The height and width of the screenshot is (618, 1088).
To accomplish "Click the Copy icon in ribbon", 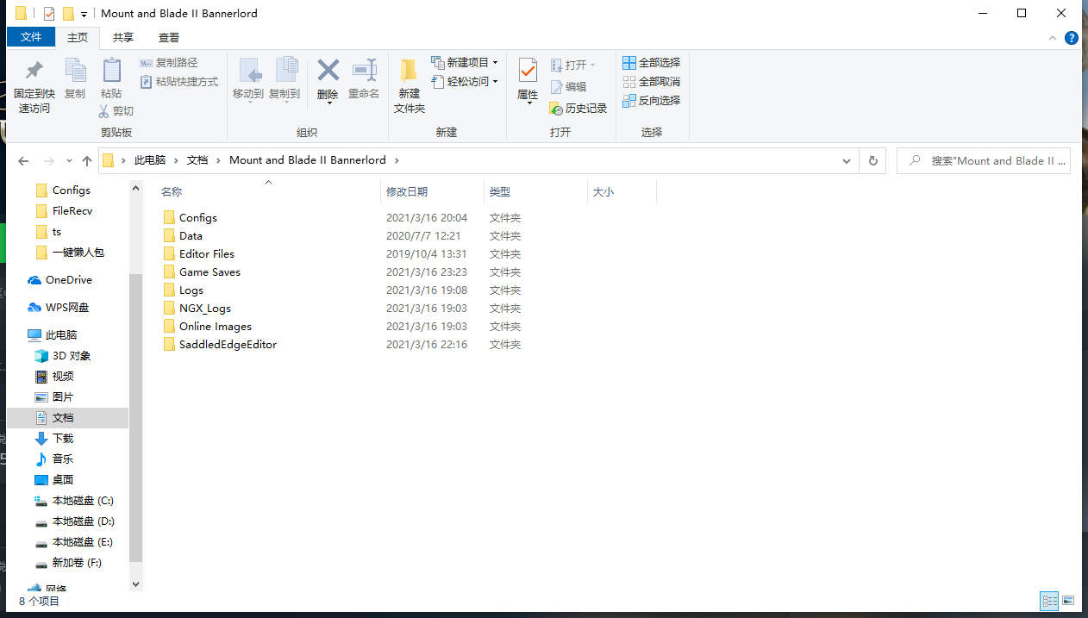I will pyautogui.click(x=75, y=71).
